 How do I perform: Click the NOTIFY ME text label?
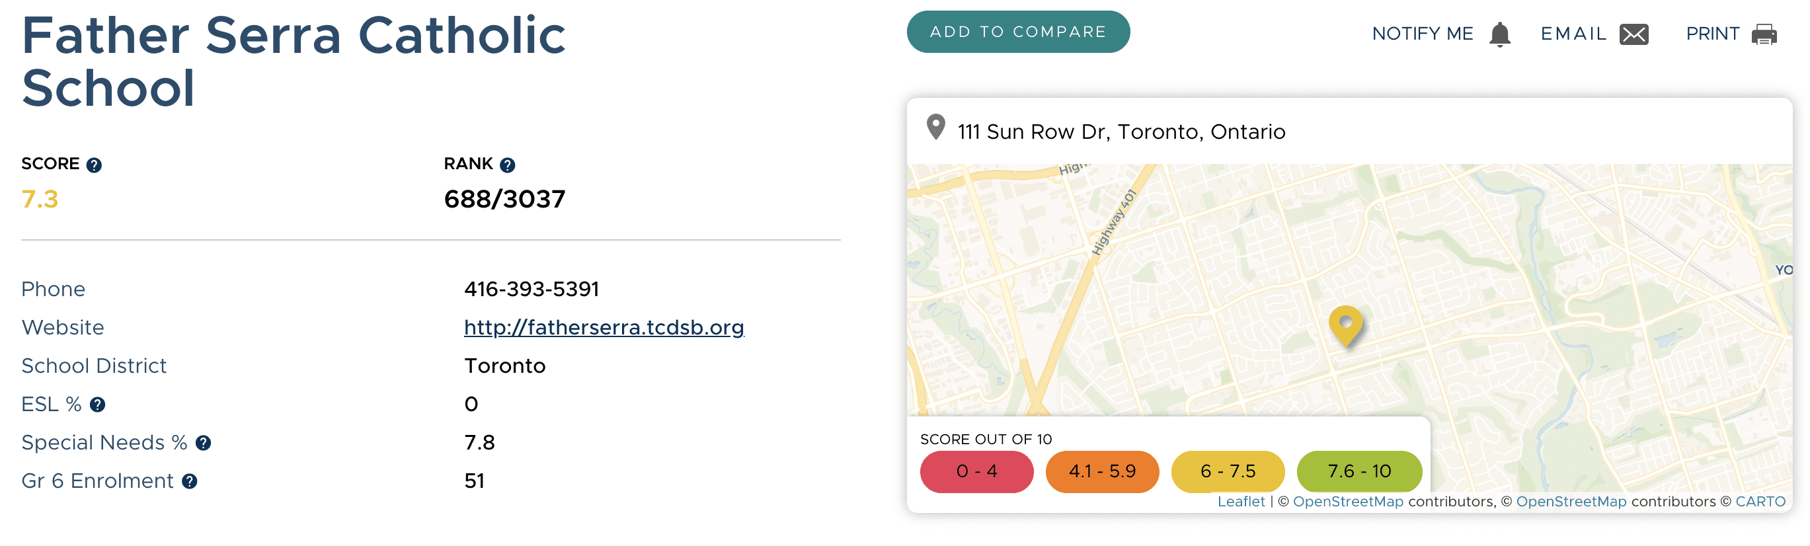tap(1422, 34)
